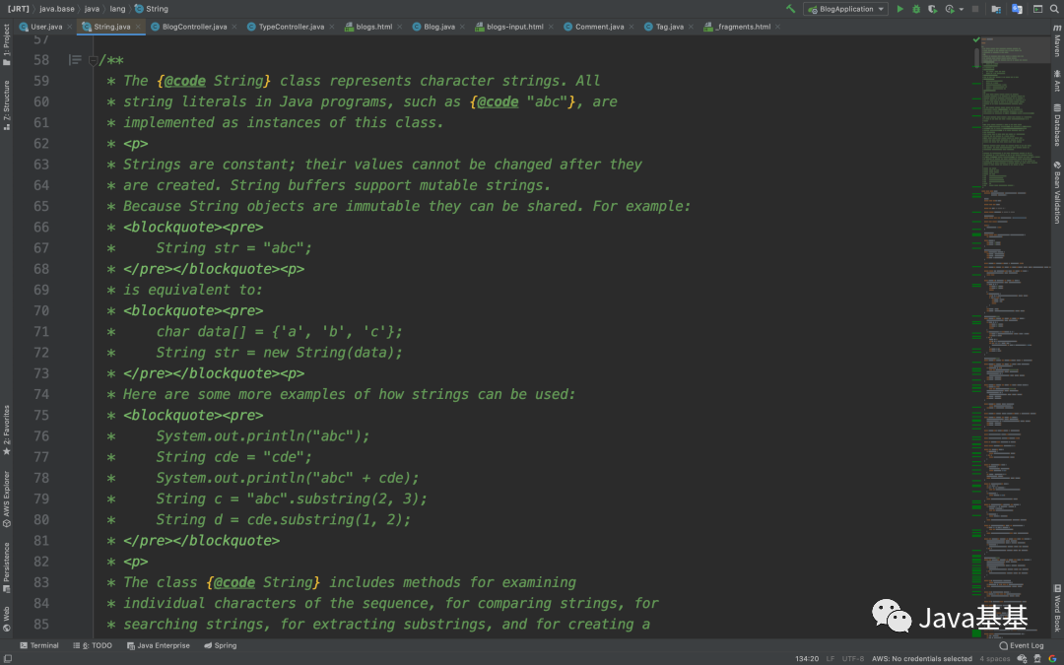Open Project Structure folder icon
The image size is (1064, 665).
pyautogui.click(x=996, y=9)
